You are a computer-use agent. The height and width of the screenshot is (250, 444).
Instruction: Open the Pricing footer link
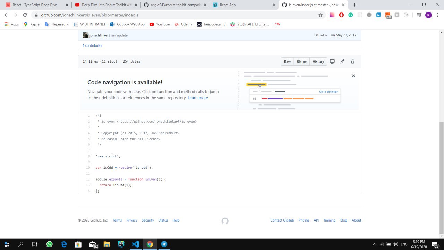(x=304, y=220)
